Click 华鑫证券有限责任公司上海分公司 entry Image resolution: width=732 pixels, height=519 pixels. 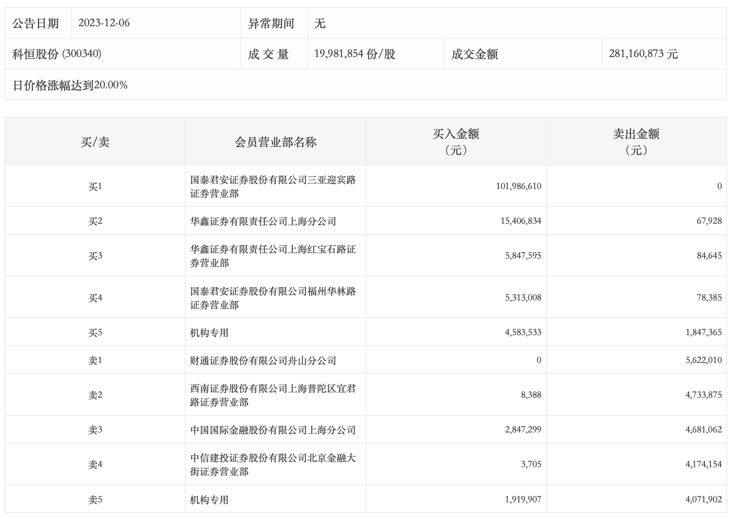tap(263, 221)
